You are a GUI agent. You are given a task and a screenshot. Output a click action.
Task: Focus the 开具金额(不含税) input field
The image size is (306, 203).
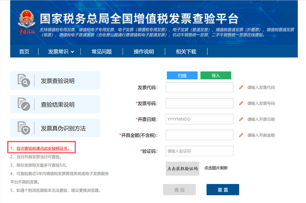pyautogui.click(x=200, y=135)
